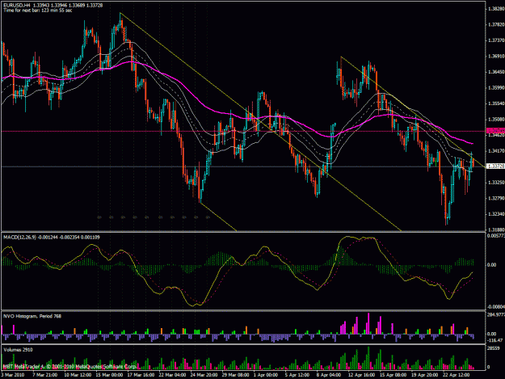Viewport: 505px width, 379px height.
Task: Click the NVO scale value 284.9777
Action: coord(496,314)
